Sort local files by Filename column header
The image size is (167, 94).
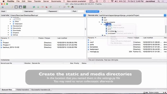[17, 38]
